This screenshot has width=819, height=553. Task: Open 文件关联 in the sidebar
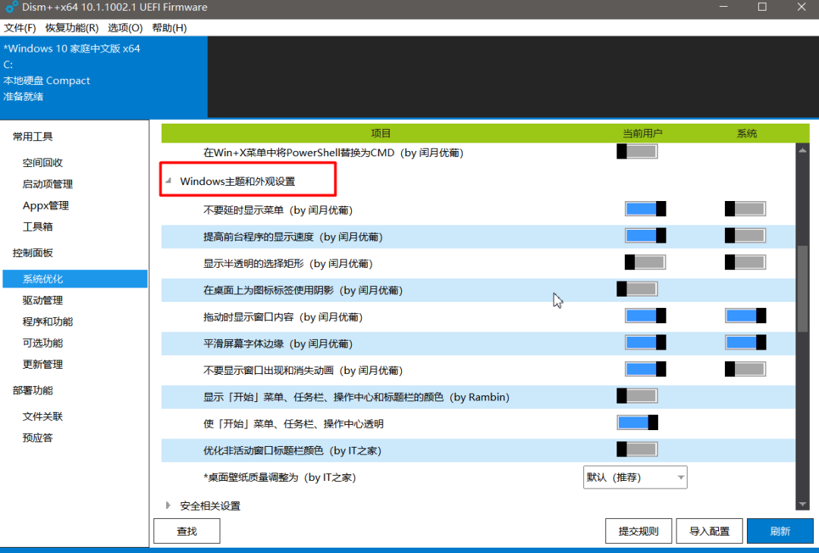coord(42,416)
